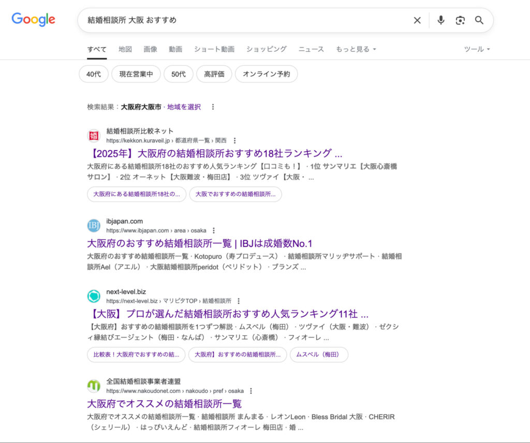The height and width of the screenshot is (443, 530).
Task: Open more options for kekkon.kuraveil.jp result
Action: coord(234,141)
